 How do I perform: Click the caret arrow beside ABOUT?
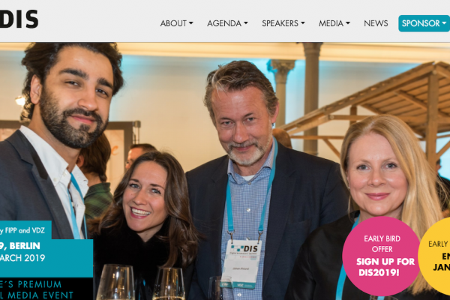[x=191, y=23]
